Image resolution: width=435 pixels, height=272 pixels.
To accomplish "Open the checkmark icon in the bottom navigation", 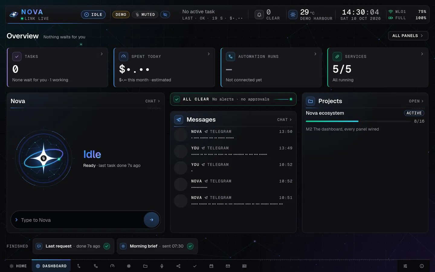I will tap(195, 266).
